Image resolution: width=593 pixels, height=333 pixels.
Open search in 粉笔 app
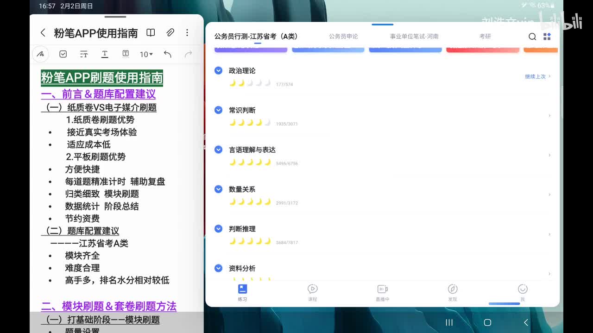[532, 37]
